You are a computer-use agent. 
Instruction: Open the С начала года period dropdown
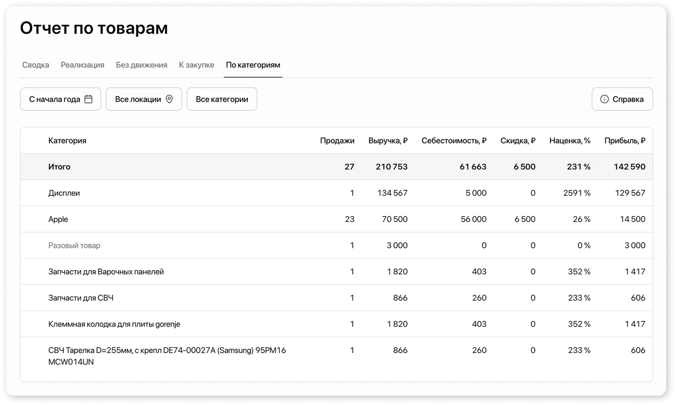(60, 99)
